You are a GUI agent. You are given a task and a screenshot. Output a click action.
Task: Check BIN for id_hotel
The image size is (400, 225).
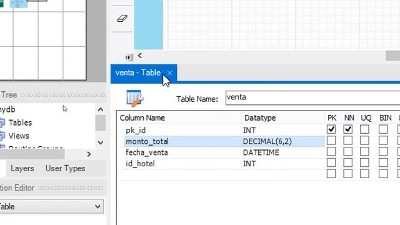383,162
